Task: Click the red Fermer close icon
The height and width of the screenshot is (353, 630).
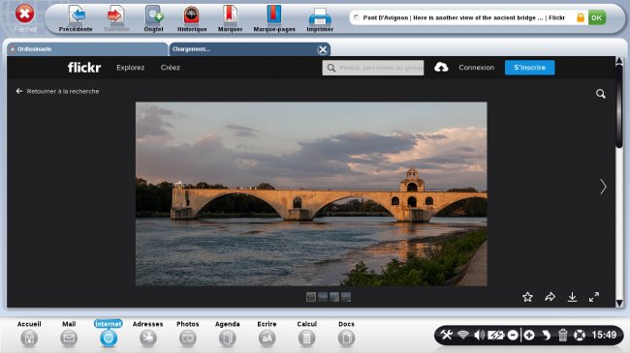Action: pos(25,14)
